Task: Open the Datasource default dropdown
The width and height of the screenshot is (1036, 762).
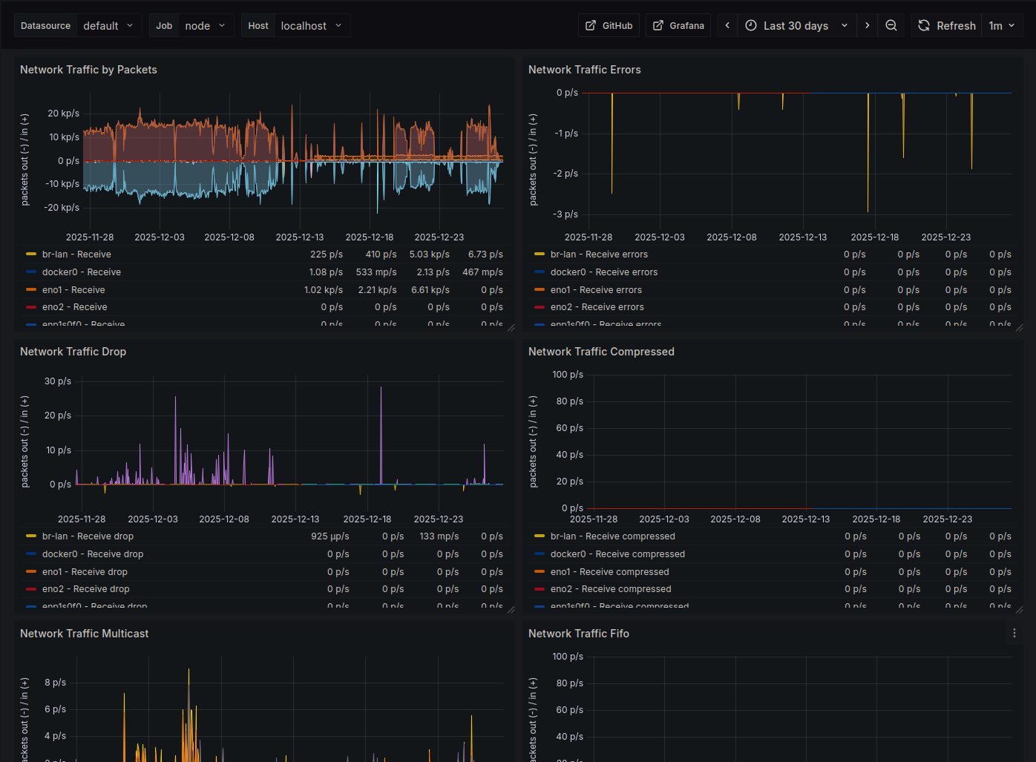Action: pyautogui.click(x=108, y=25)
